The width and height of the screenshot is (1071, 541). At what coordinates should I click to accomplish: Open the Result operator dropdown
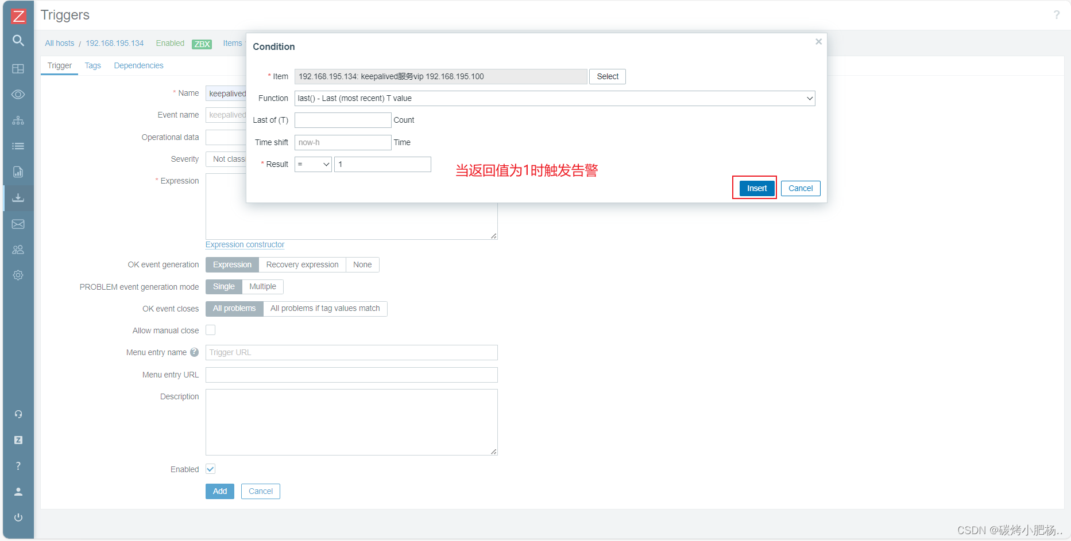tap(313, 164)
